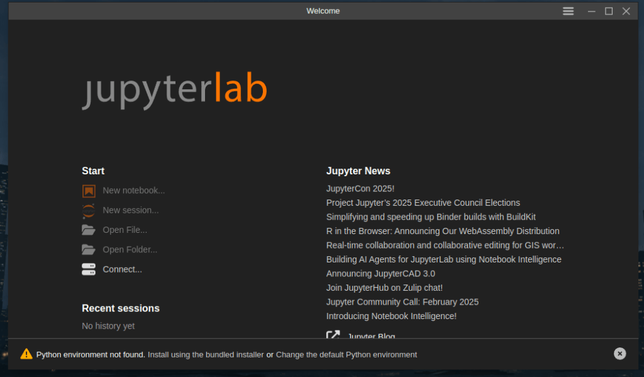This screenshot has width=644, height=377.
Task: Select Connect... under Start
Action: (122, 269)
